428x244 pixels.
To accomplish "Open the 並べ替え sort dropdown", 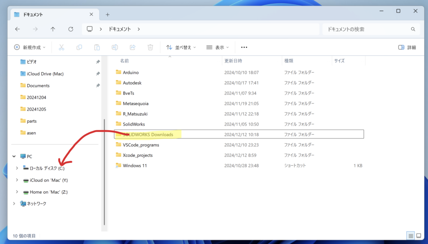I will point(181,48).
